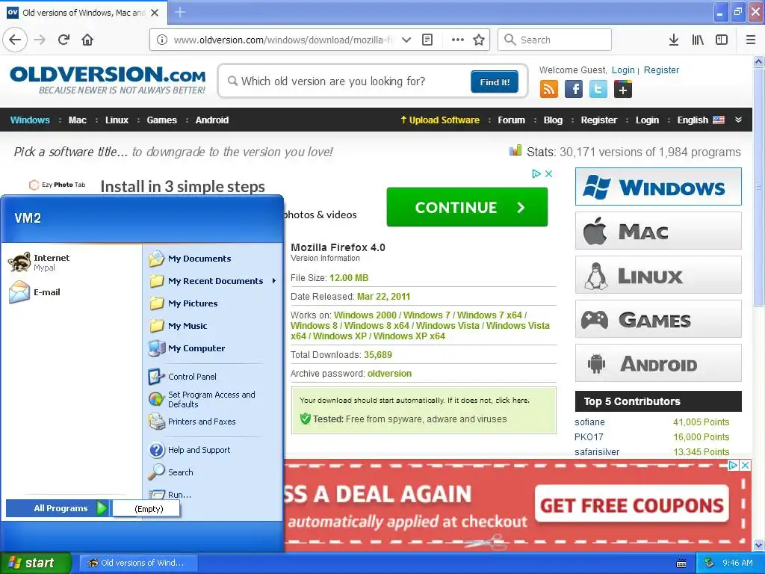Click the browser Search field
This screenshot has height=574, width=765.
(x=554, y=40)
